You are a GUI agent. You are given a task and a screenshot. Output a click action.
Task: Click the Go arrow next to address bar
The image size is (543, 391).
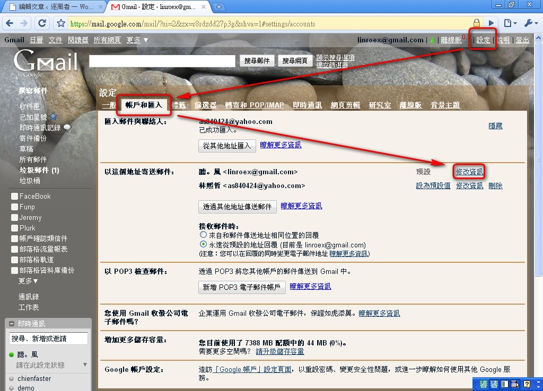[x=491, y=23]
